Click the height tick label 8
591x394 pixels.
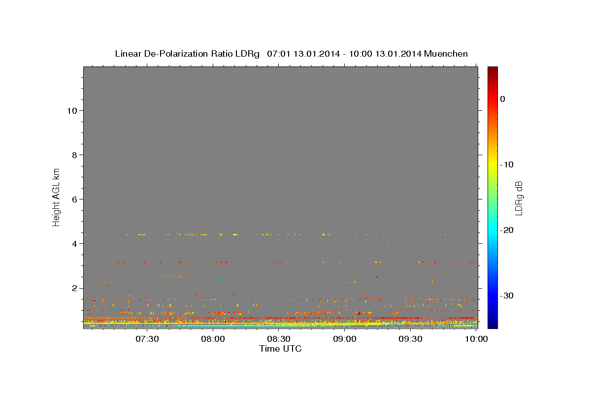tap(73, 155)
